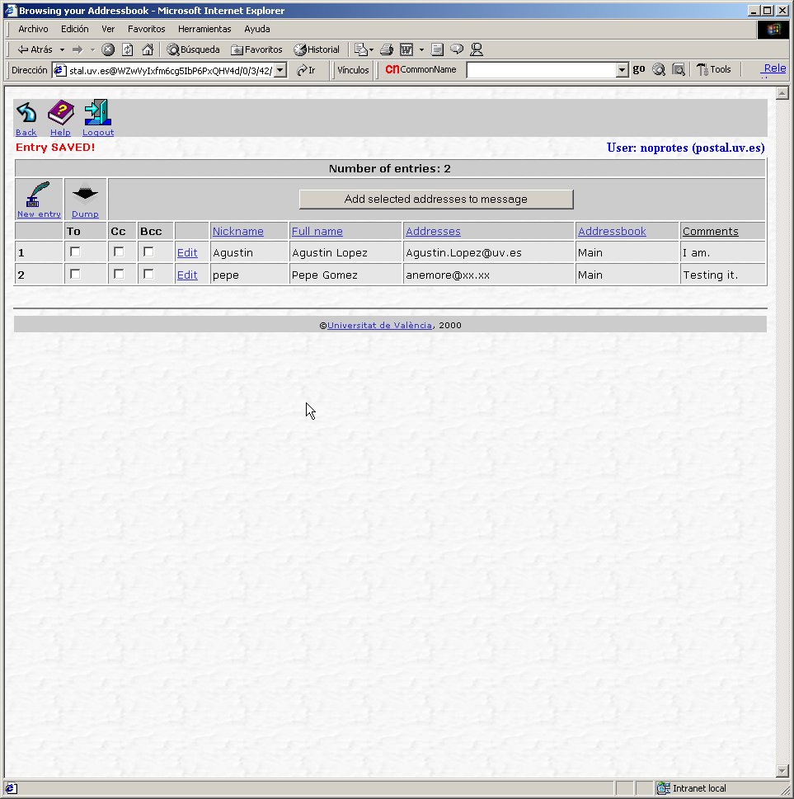Click the Edit with Word toolbar icon

pyautogui.click(x=406, y=49)
